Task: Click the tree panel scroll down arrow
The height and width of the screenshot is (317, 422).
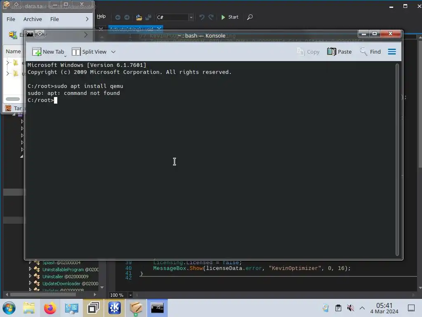Action: pyautogui.click(x=102, y=287)
